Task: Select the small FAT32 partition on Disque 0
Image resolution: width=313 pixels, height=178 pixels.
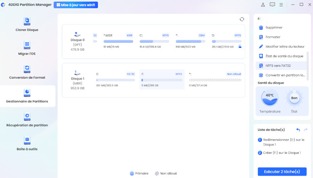Action: pyautogui.click(x=95, y=38)
